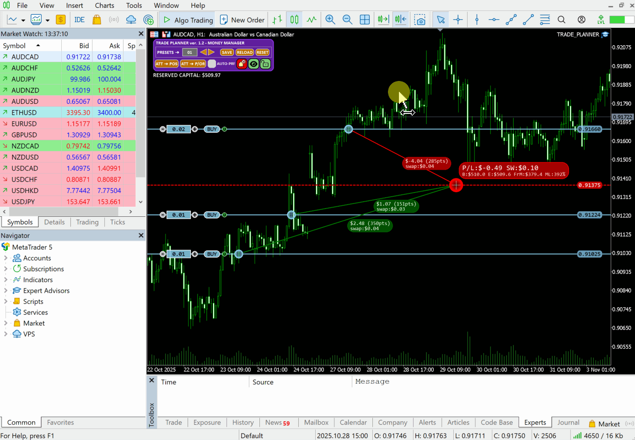This screenshot has height=440, width=635.
Task: Switch chart to line chart mode
Action: (x=312, y=20)
